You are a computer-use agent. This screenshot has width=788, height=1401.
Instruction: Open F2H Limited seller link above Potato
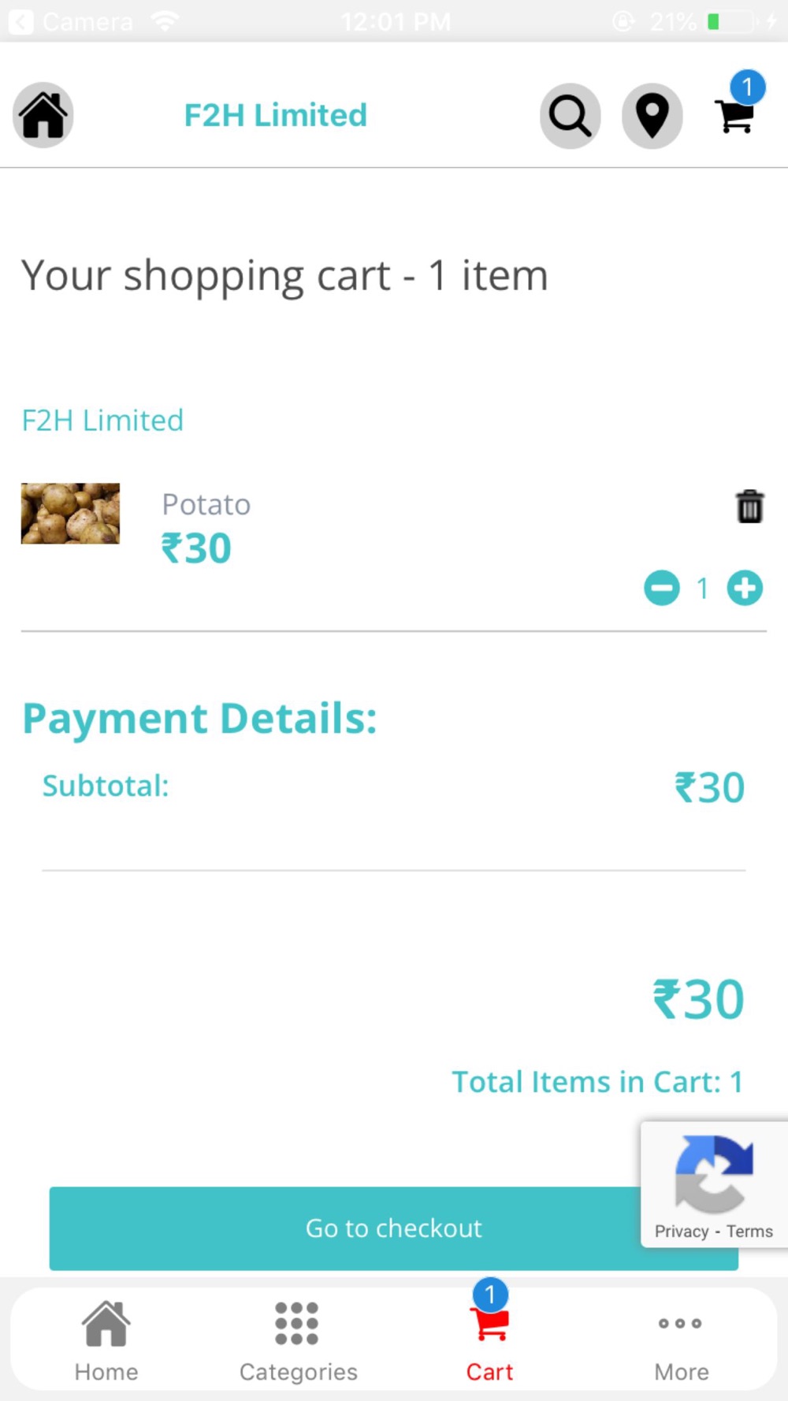(x=102, y=420)
